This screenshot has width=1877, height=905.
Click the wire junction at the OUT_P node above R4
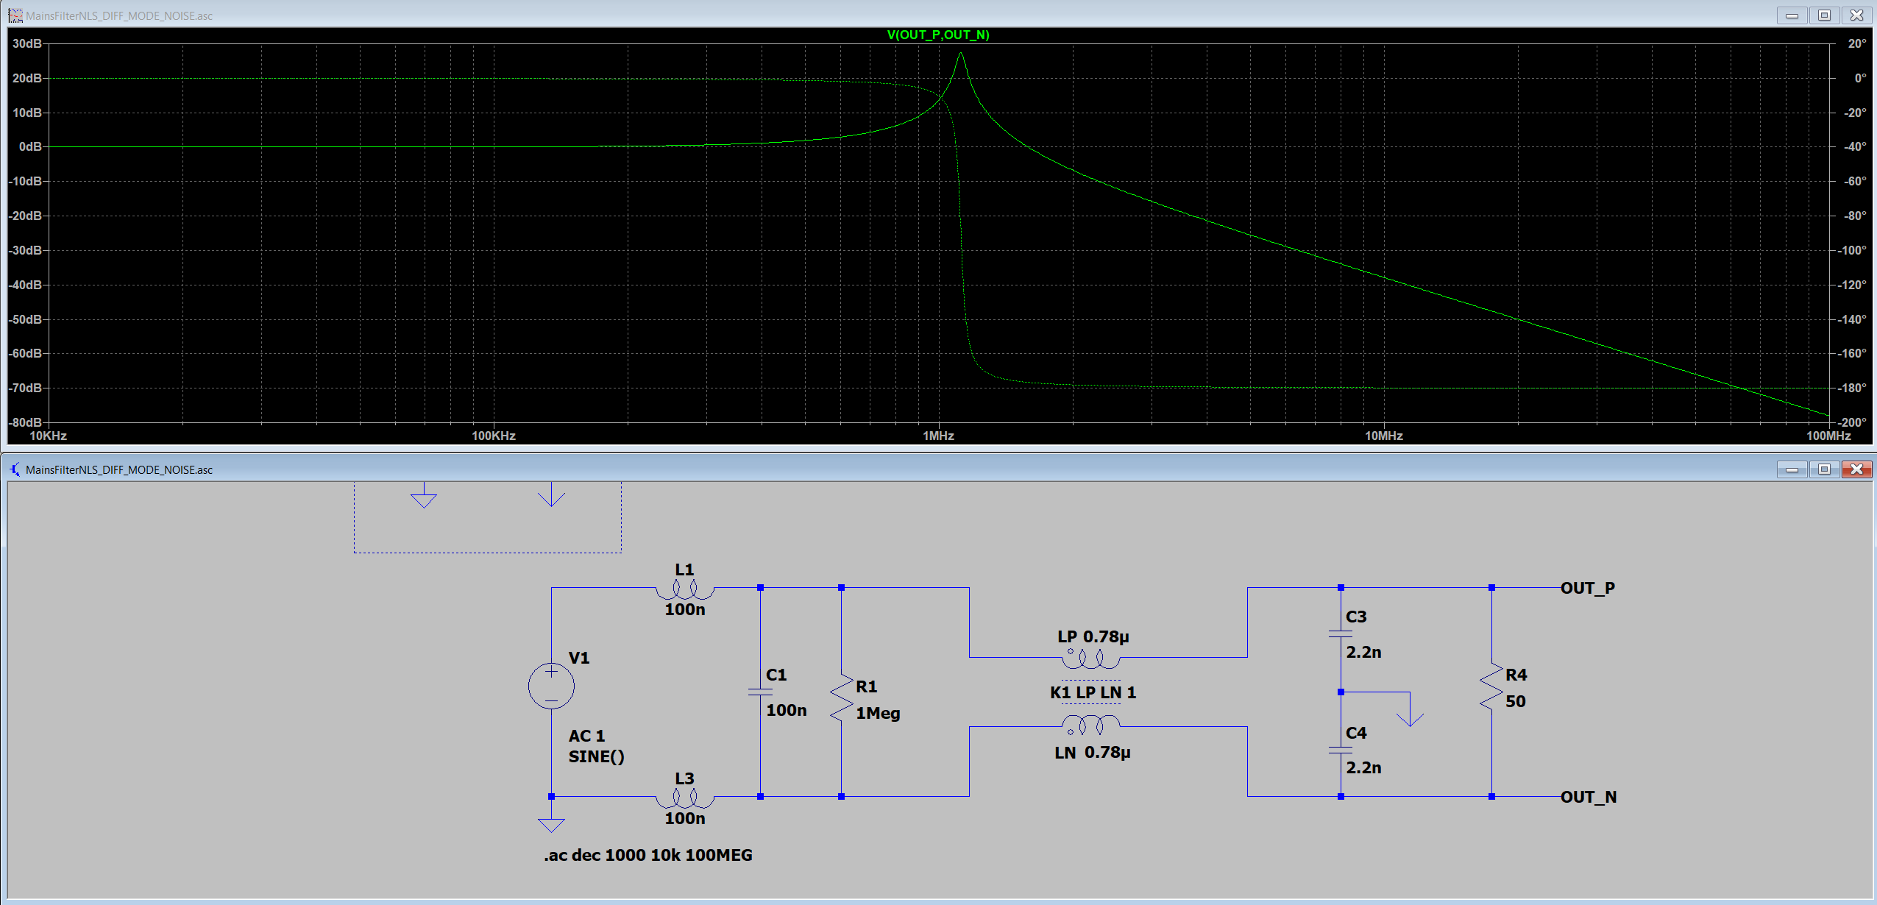pos(1491,588)
